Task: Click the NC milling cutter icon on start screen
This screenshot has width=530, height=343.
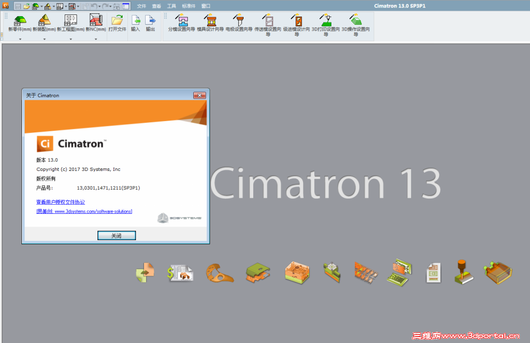Action: pos(463,272)
